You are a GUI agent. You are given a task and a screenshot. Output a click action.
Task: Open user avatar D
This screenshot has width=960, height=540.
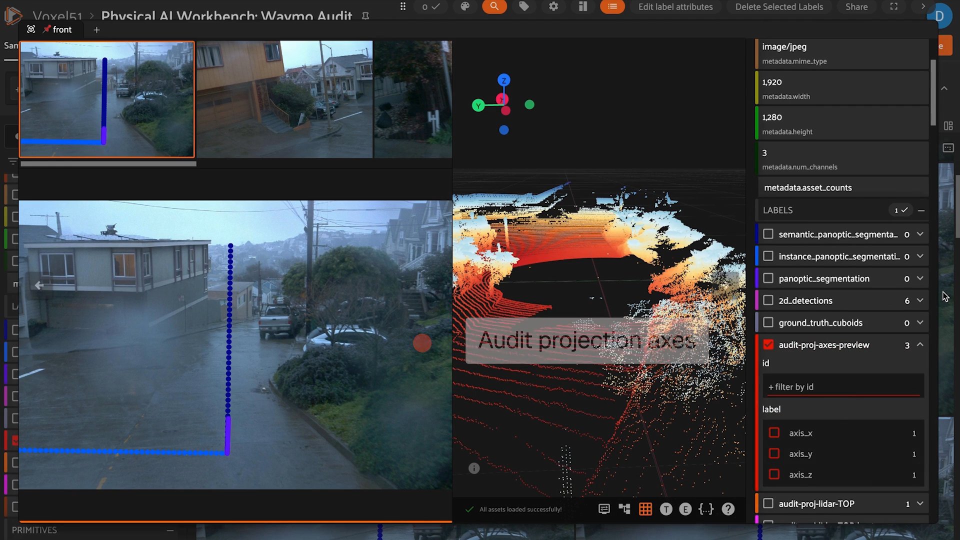939,15
